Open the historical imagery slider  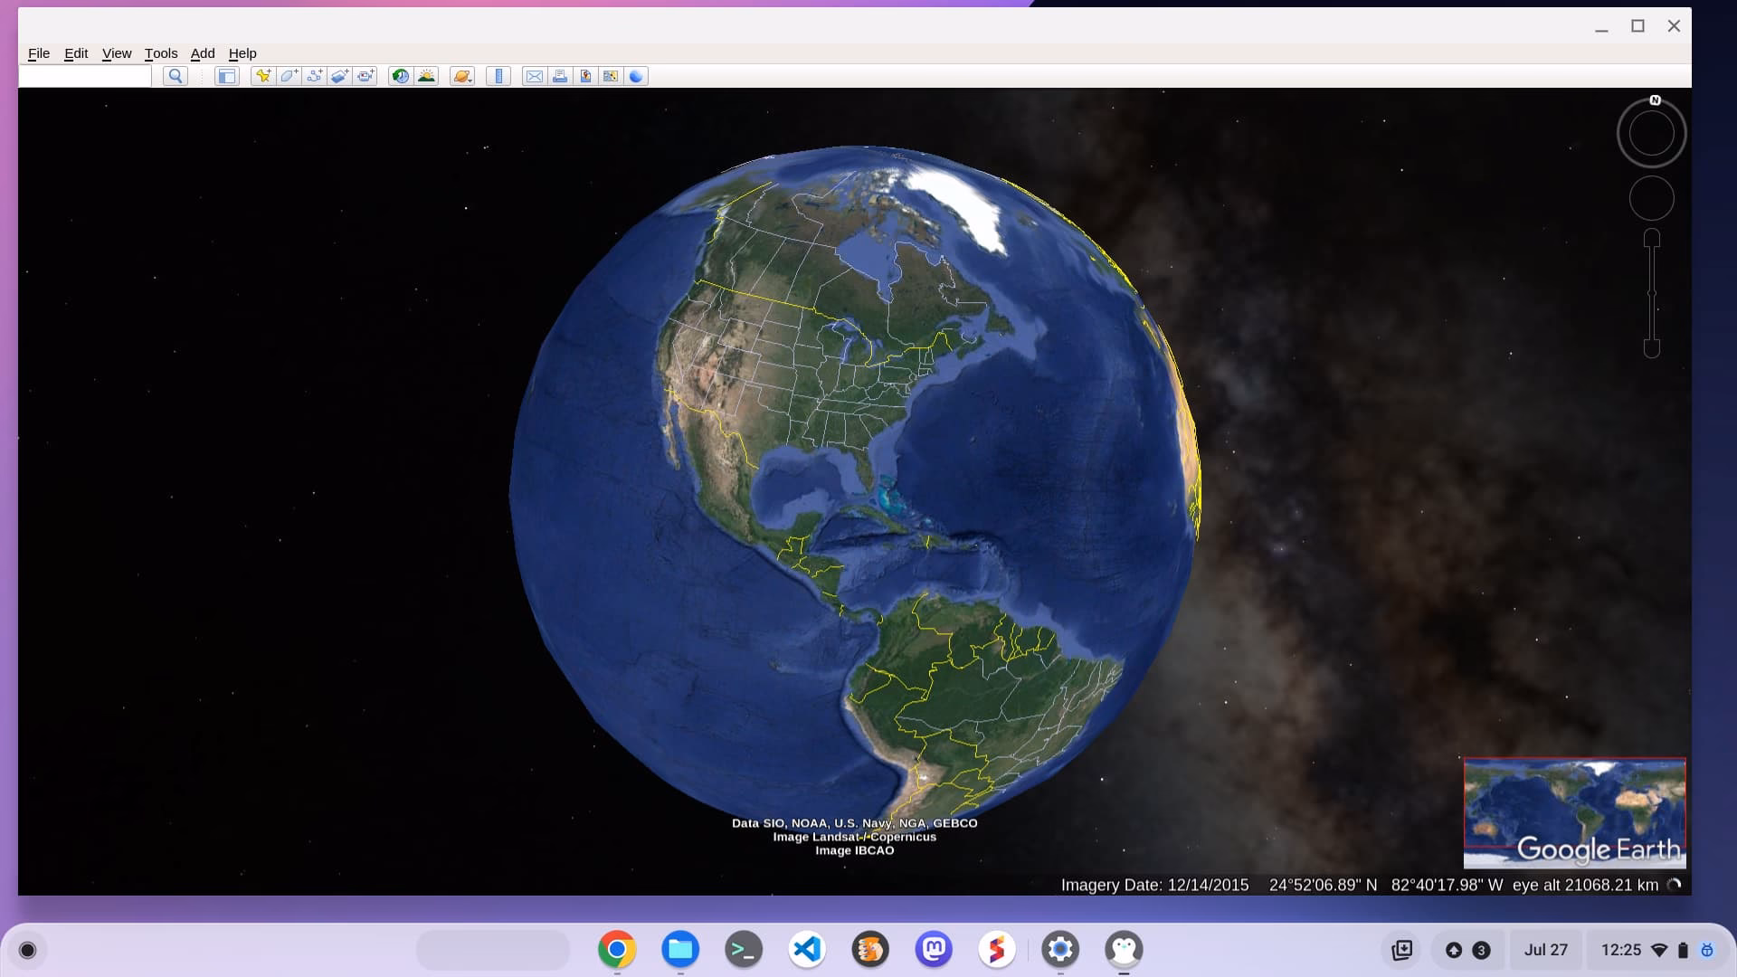[398, 76]
